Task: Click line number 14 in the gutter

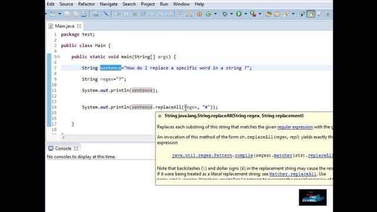Action: 54,107
